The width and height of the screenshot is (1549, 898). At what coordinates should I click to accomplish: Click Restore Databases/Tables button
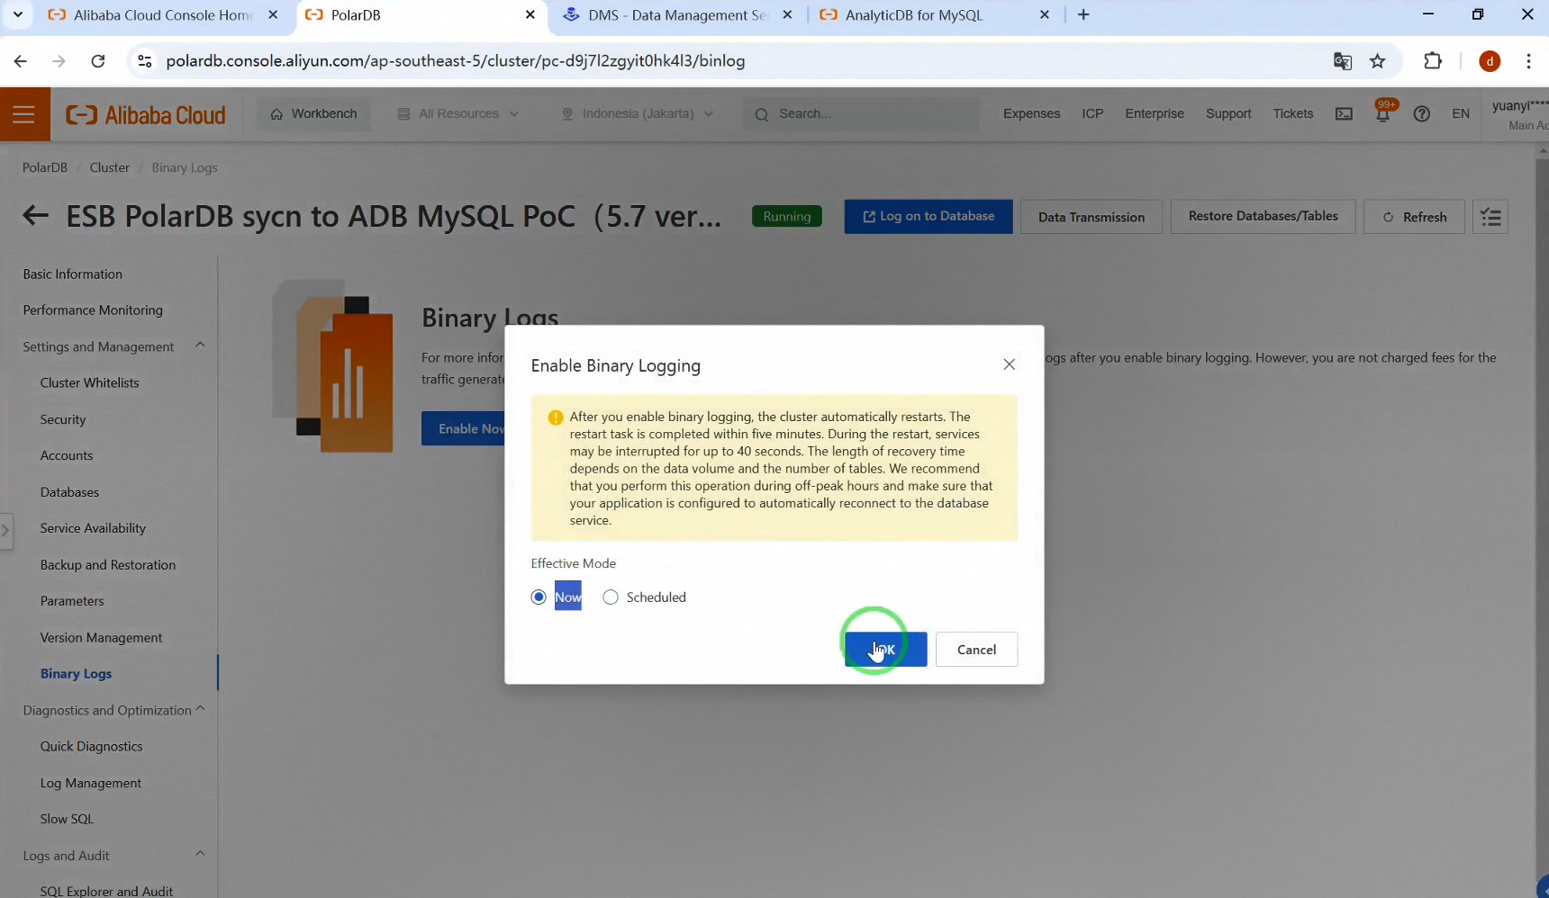[1263, 217]
